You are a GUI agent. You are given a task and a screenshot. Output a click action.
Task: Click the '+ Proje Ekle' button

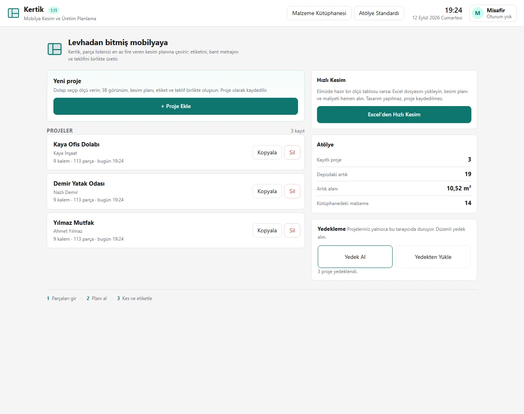176,106
